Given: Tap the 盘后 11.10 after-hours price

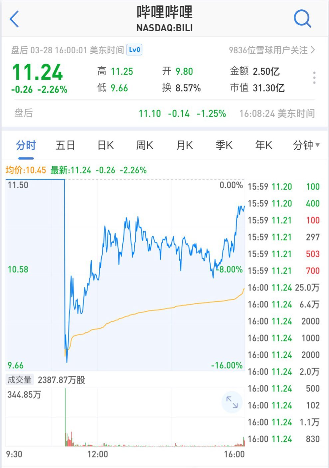Looking at the screenshot, I should [150, 114].
